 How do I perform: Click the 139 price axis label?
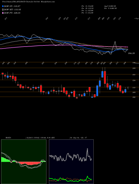pos(134,68)
